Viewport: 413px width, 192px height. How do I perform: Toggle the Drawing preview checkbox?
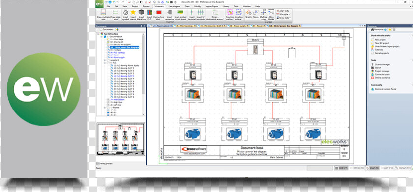click(97, 164)
